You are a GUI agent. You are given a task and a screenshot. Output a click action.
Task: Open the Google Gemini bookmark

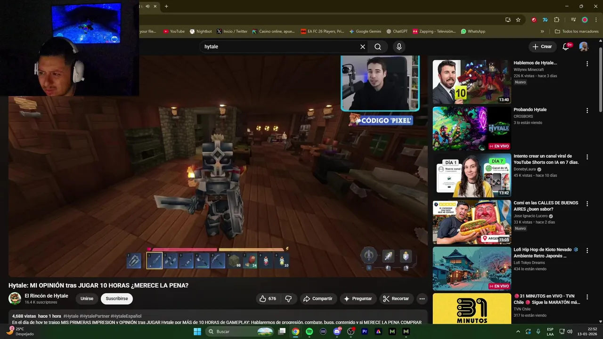[x=365, y=32]
